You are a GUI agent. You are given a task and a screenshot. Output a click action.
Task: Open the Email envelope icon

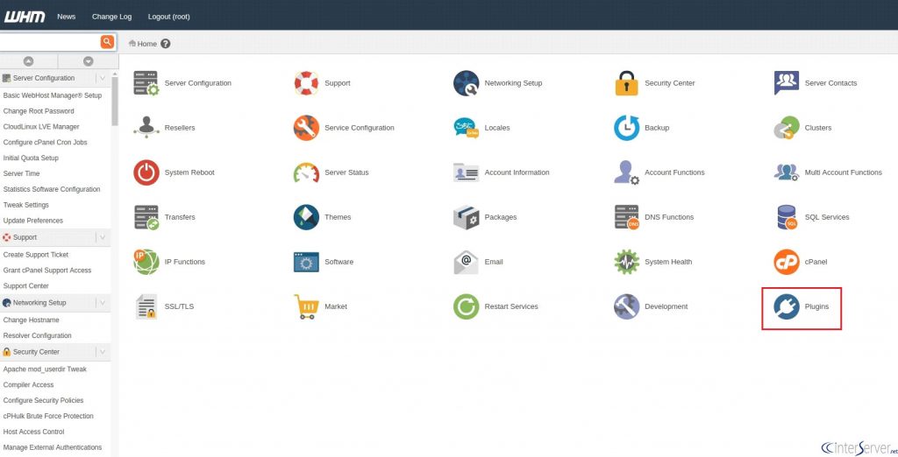[x=467, y=262]
